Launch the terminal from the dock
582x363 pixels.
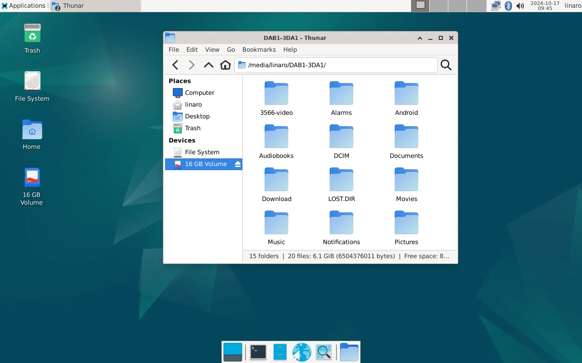point(258,352)
